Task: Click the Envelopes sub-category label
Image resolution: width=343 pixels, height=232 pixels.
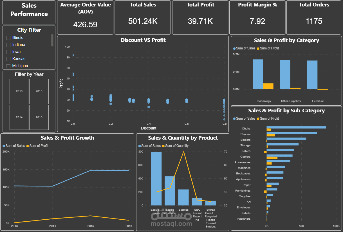Action: 244,208
